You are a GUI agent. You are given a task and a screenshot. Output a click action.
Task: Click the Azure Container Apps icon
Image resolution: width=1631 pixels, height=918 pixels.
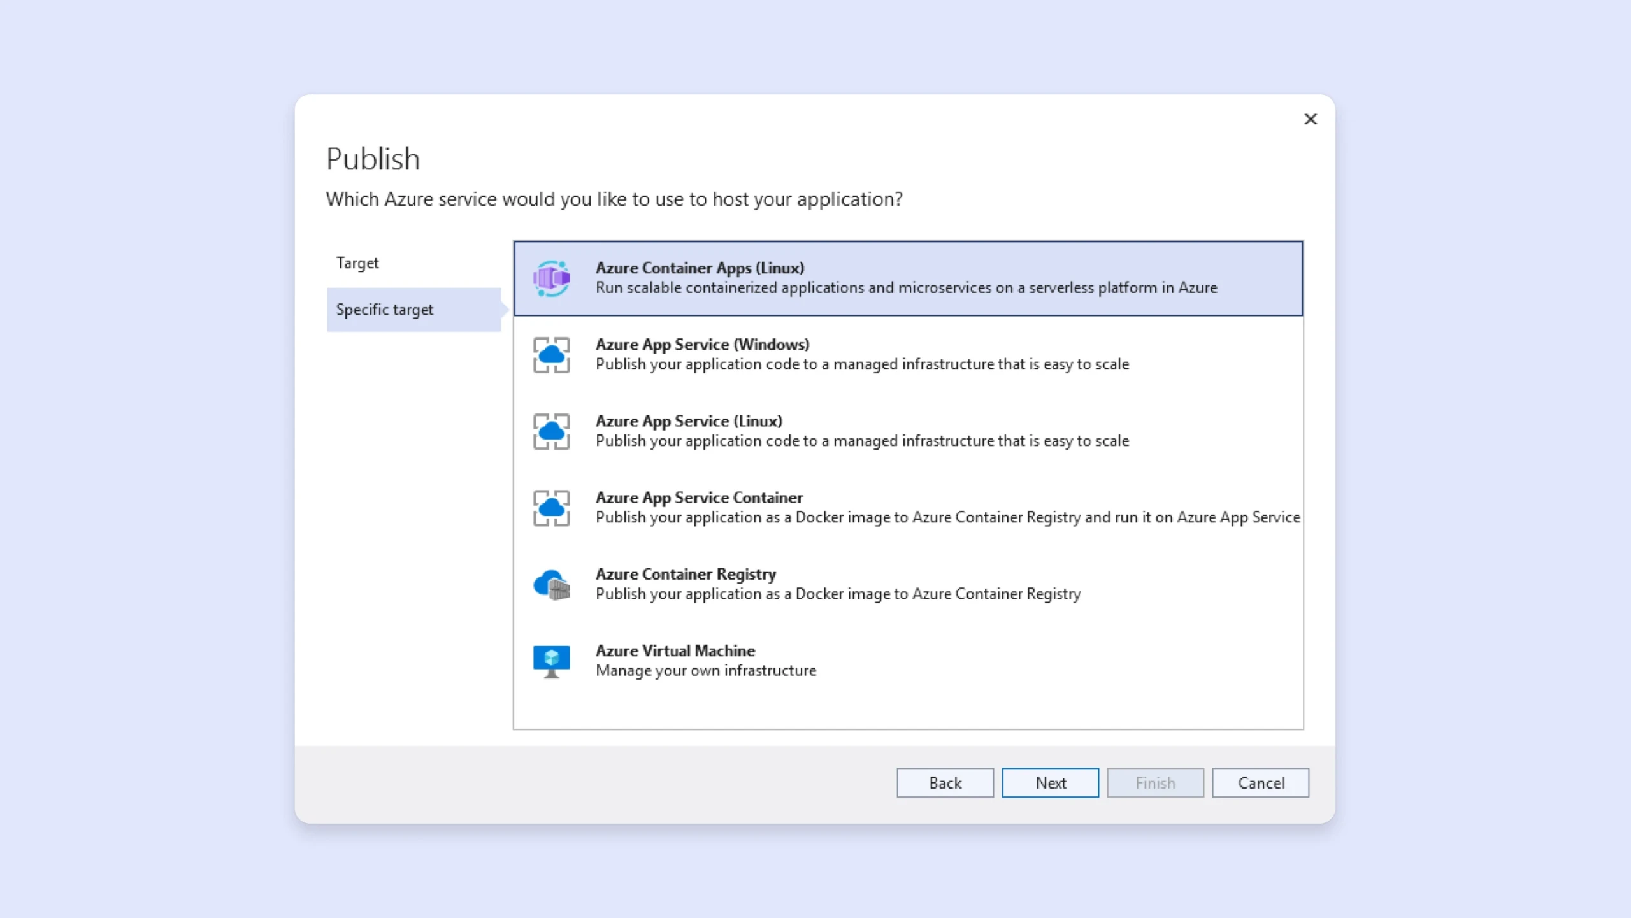(551, 278)
